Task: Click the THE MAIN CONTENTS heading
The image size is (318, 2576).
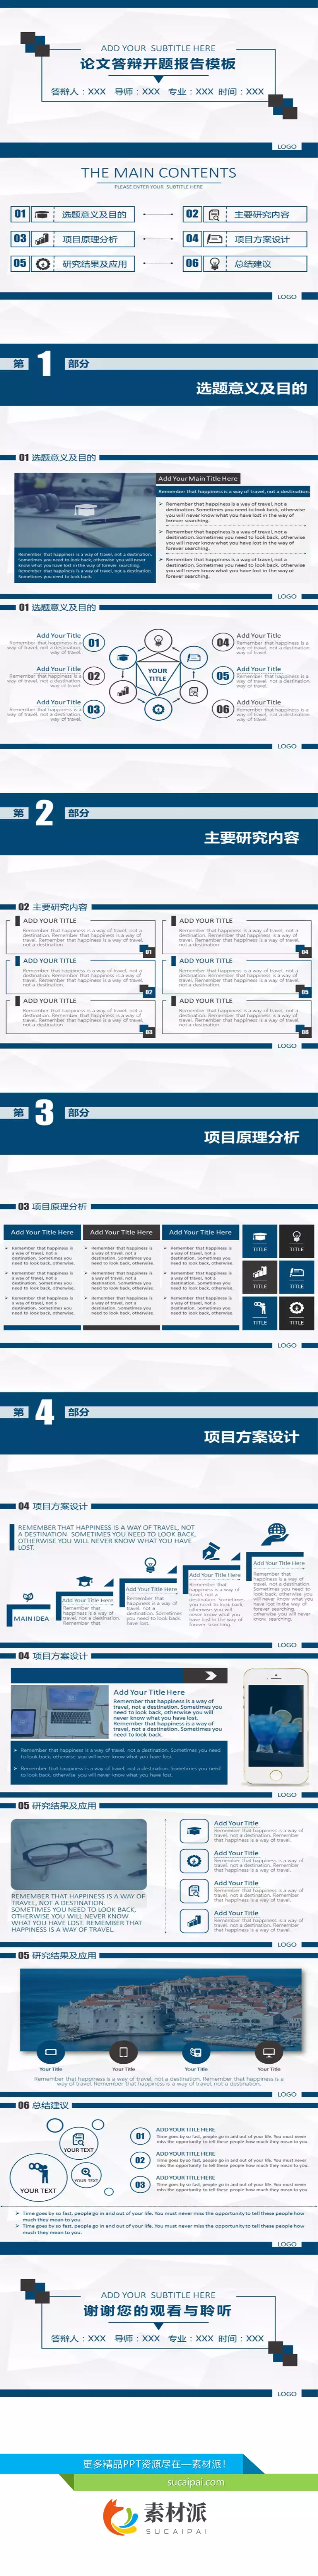Action: pyautogui.click(x=159, y=173)
